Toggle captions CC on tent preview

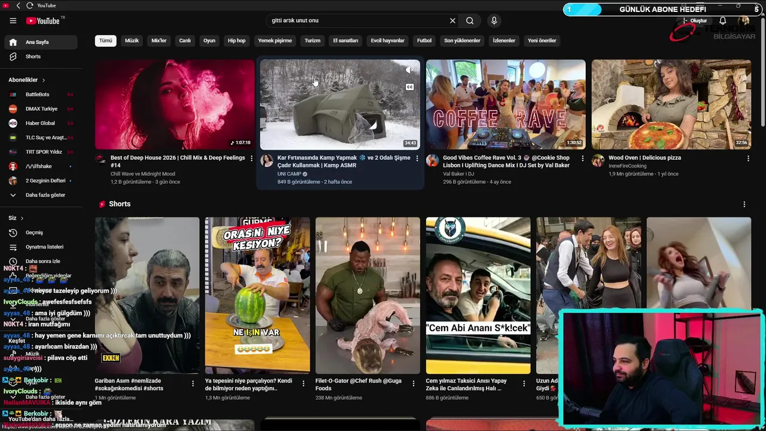pos(410,87)
